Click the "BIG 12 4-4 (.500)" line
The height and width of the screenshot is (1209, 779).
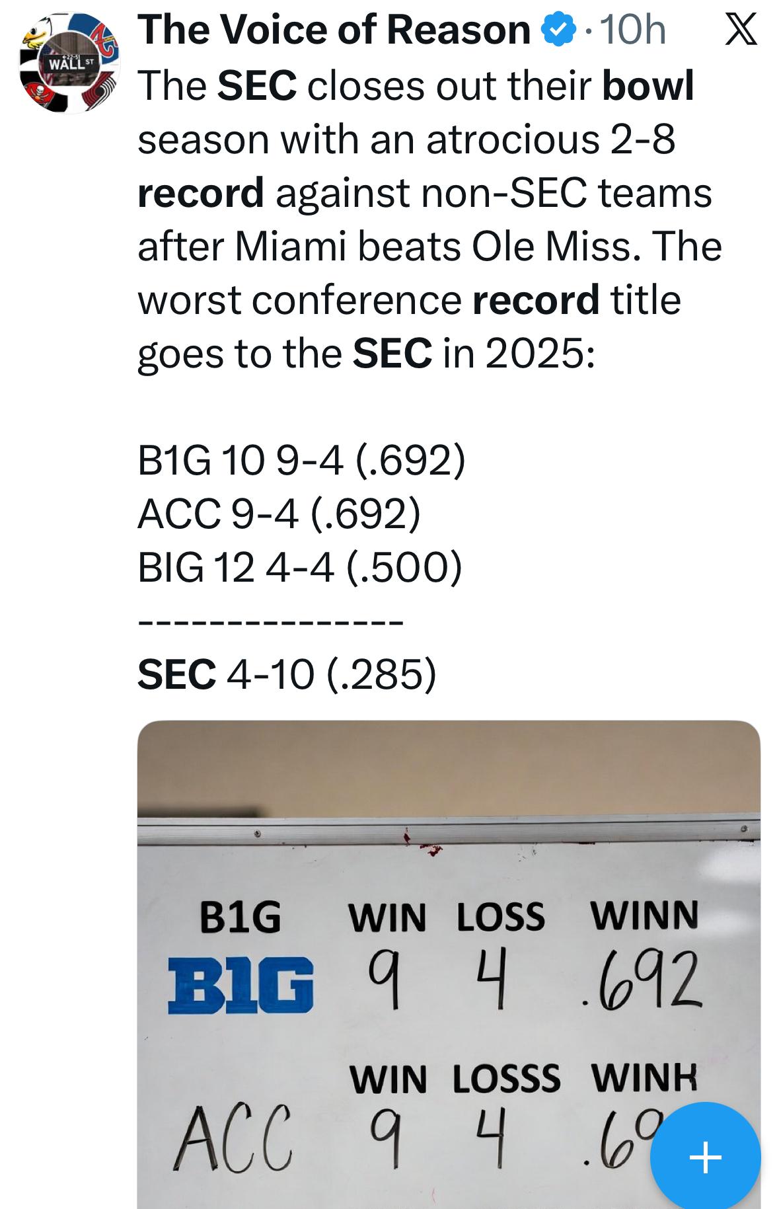coord(299,567)
